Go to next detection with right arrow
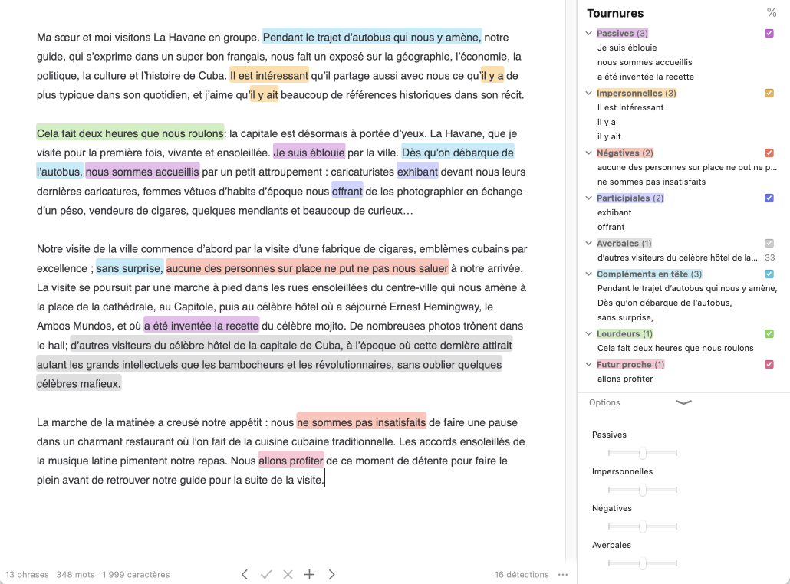The image size is (790, 584). coord(331,574)
